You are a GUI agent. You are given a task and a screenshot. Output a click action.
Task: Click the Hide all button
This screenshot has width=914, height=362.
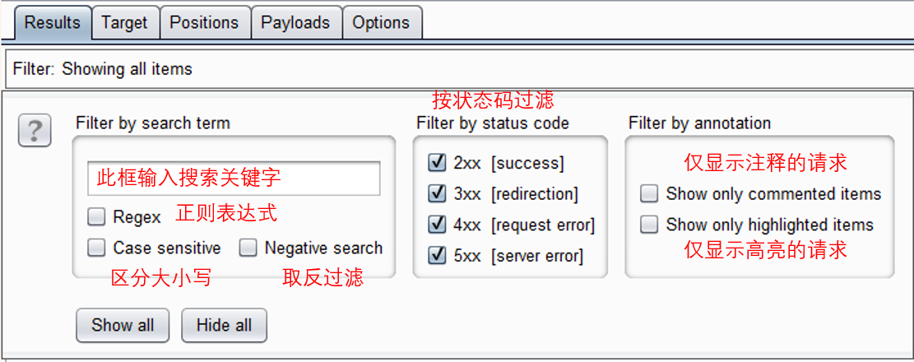point(224,325)
